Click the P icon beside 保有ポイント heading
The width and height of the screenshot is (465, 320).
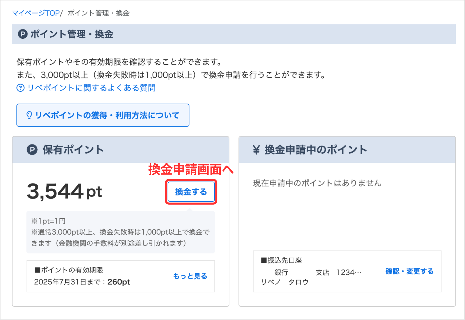click(32, 150)
